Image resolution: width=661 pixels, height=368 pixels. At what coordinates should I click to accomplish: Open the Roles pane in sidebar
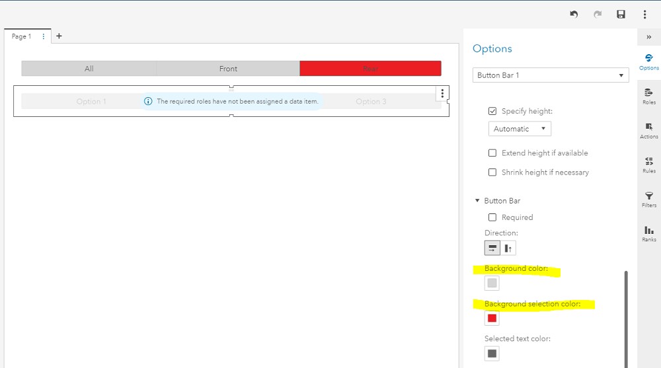coord(649,96)
